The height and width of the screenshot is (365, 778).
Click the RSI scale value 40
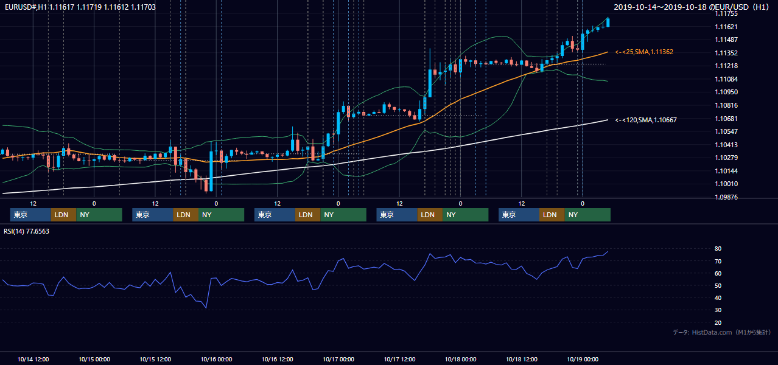point(718,298)
